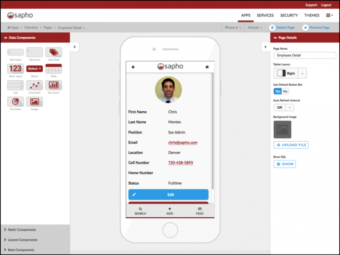Viewport: 340px width, 255px height.
Task: Expand the Static Components section
Action: click(x=22, y=229)
